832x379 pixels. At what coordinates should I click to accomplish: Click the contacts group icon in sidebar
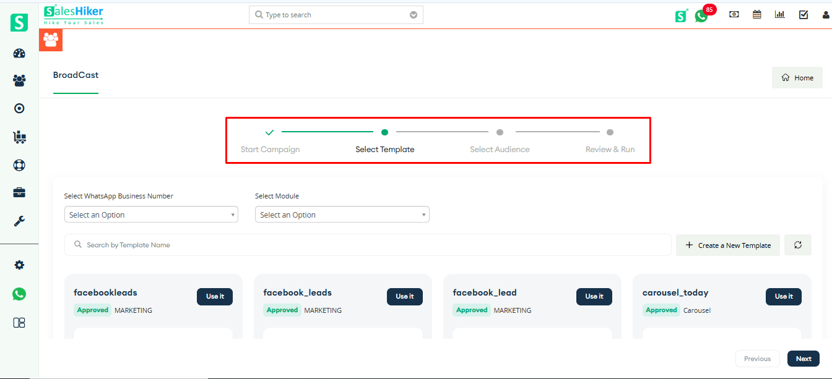[x=19, y=80]
